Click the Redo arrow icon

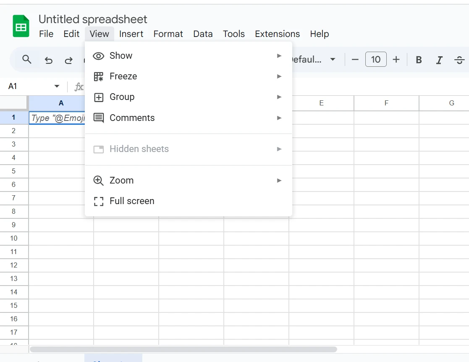pos(68,60)
